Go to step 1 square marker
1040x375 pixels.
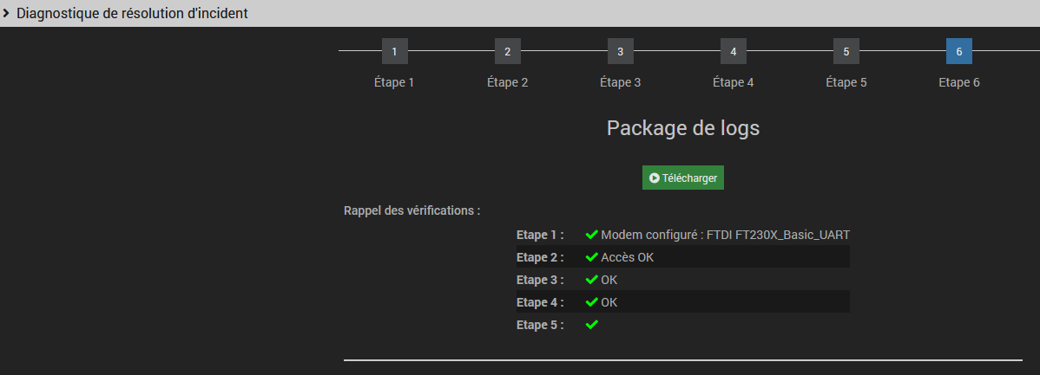(x=394, y=51)
